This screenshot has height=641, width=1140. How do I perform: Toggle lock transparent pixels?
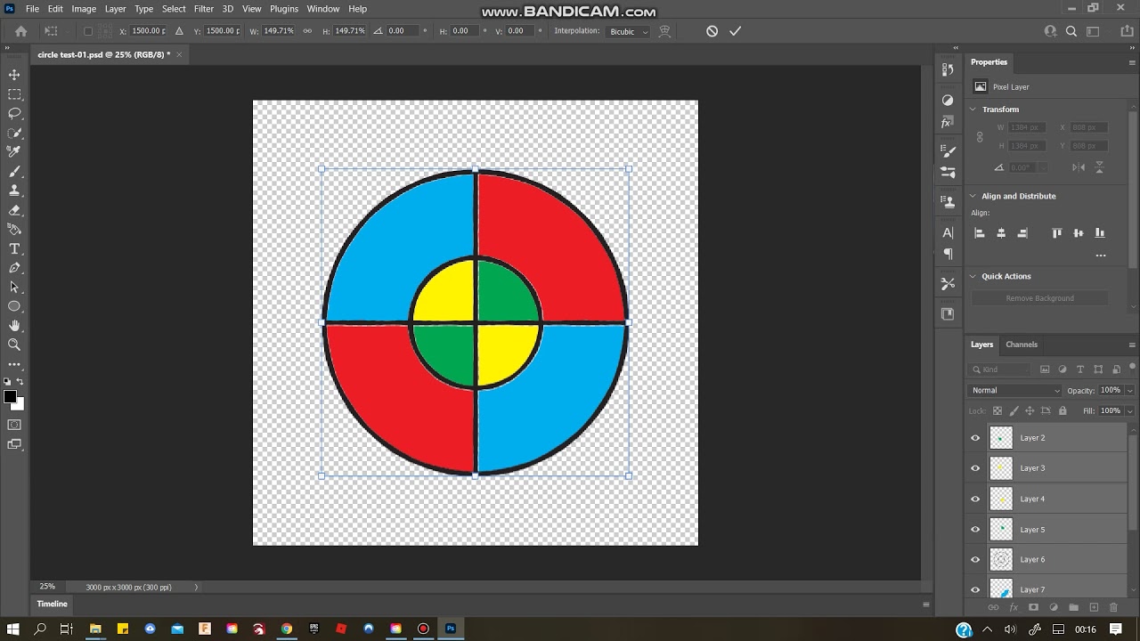997,411
